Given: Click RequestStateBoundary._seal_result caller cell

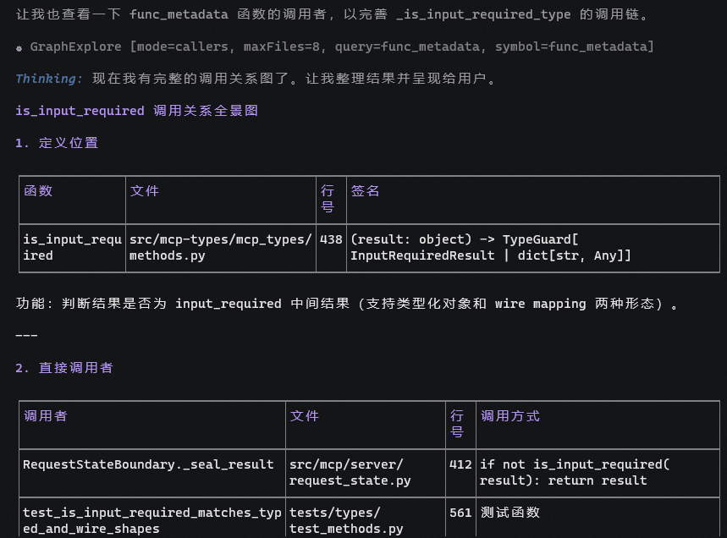Looking at the screenshot, I should 148,464.
